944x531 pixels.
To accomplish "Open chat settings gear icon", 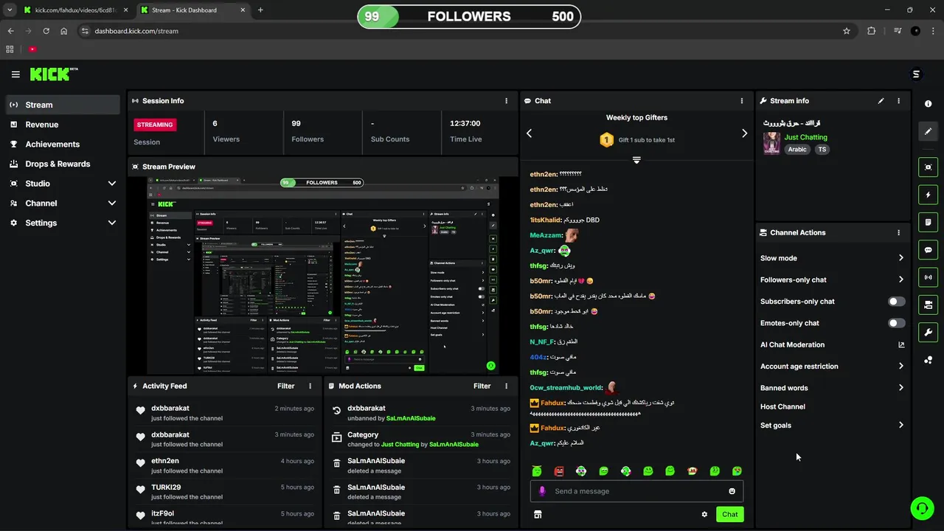I will [x=704, y=515].
